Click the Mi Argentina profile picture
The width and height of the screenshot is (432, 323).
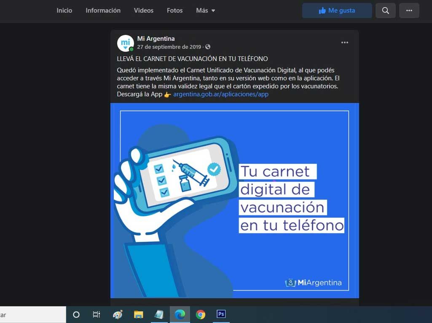(125, 43)
